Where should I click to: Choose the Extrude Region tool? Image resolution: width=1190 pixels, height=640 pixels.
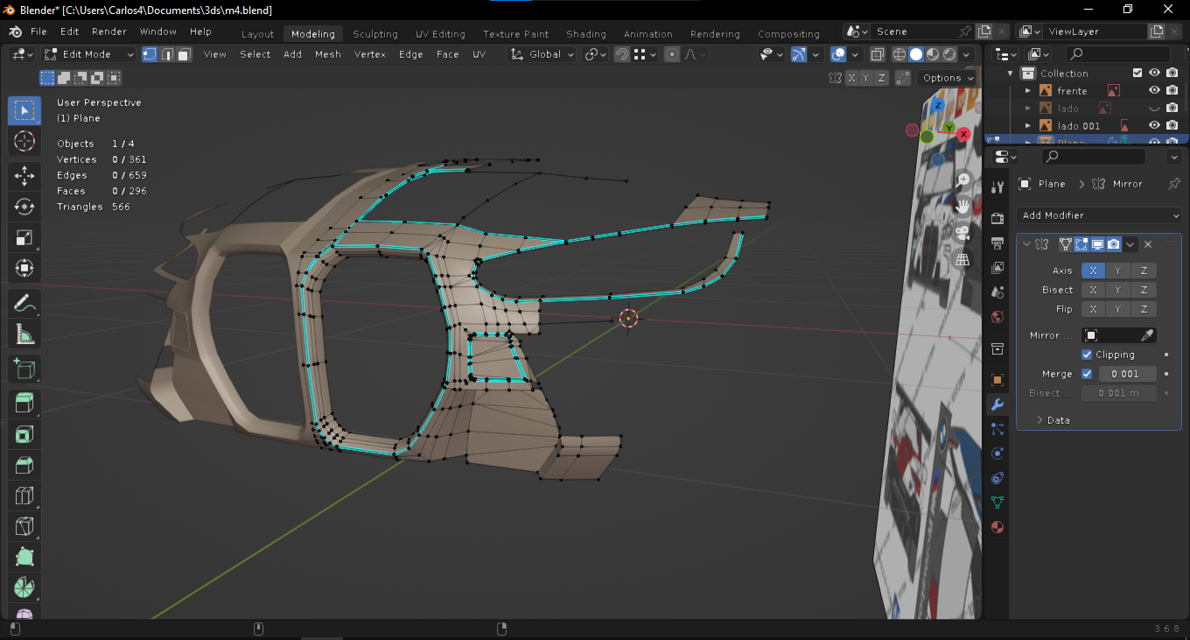point(24,403)
